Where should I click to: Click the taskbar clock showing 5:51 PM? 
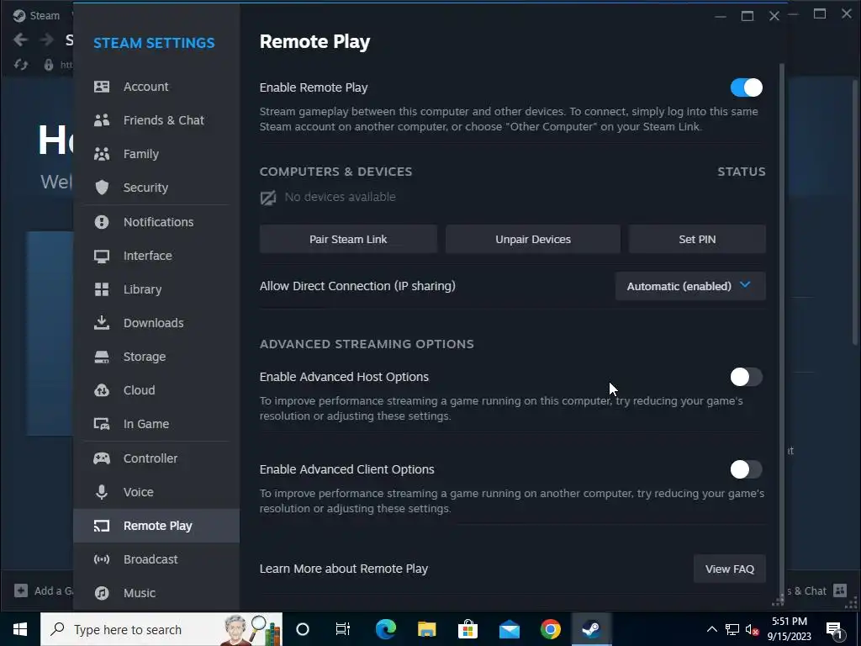pos(789,629)
